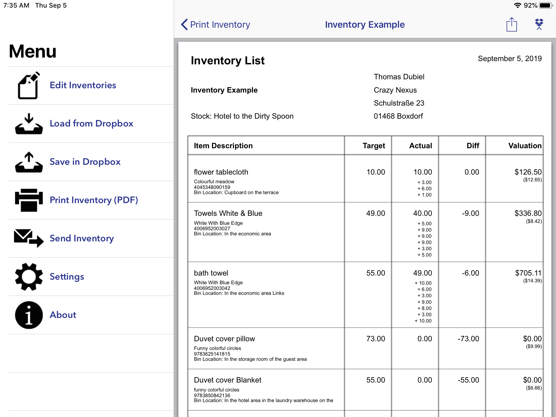
Task: Click the Valuation column header
Action: tap(525, 146)
